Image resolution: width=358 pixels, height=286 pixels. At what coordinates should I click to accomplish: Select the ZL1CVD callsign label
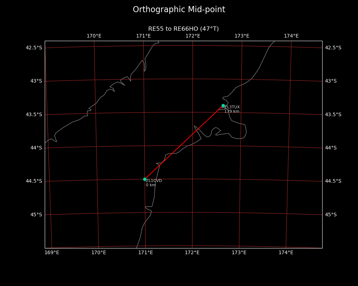tap(154, 181)
